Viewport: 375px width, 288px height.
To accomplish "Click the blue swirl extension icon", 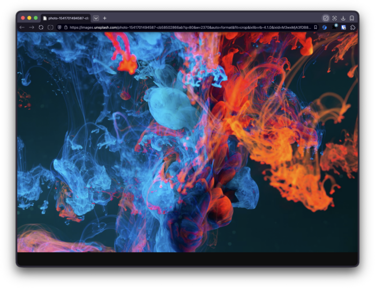I will coord(325,27).
